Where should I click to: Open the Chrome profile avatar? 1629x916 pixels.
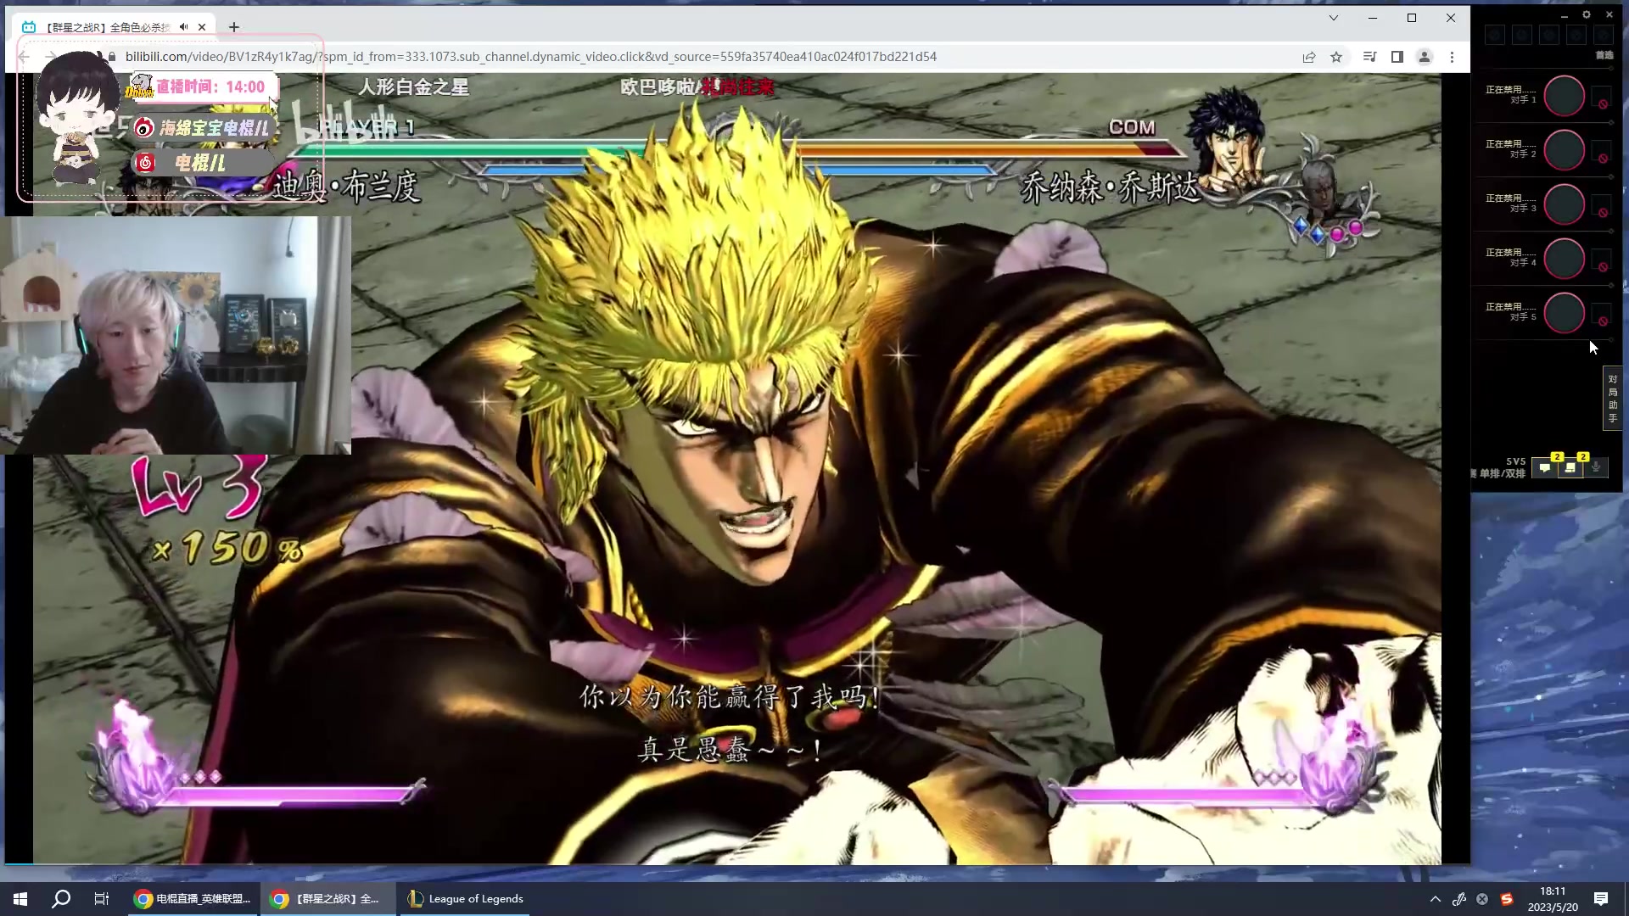coord(1425,57)
